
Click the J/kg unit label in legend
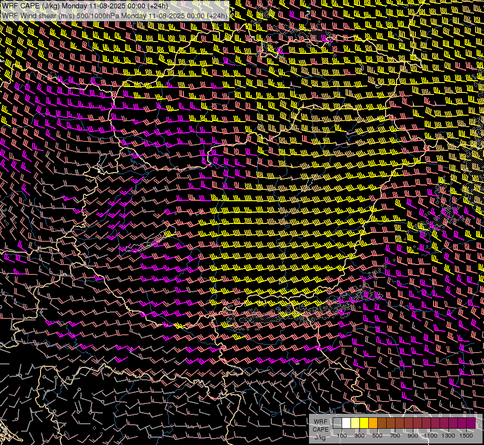click(x=320, y=438)
